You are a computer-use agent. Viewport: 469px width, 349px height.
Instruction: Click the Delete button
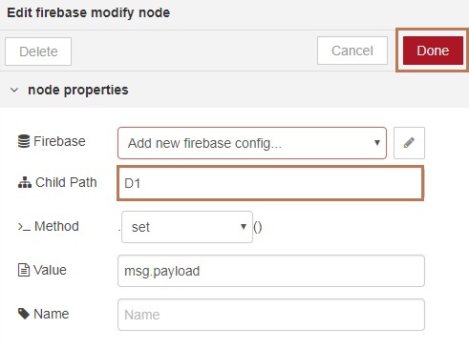(x=38, y=51)
